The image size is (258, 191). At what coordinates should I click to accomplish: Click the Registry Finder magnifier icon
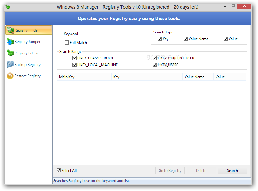[x=10, y=30]
